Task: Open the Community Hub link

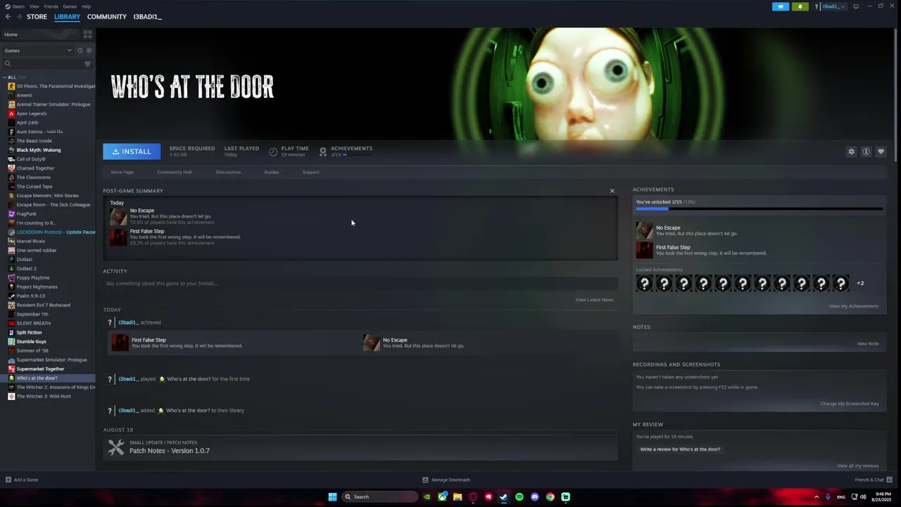Action: (x=175, y=172)
